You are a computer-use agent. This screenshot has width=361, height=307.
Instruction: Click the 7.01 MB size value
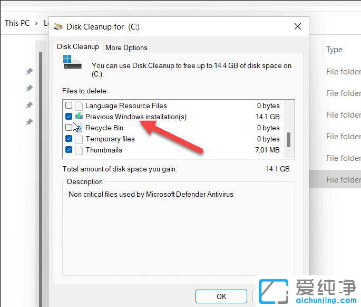pyautogui.click(x=267, y=150)
